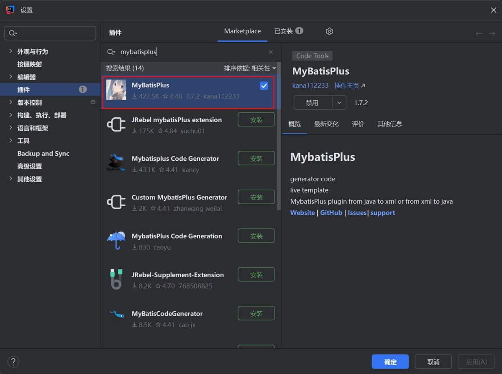The image size is (502, 374).
Task: Click the 禁用 button
Action: click(313, 103)
